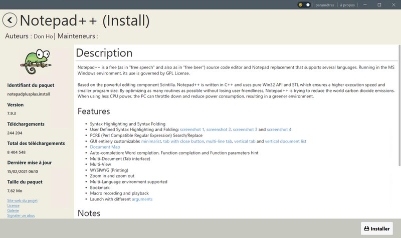Screen dimensions: 401x238
Task: Open the vertical tab link
Action: tap(245, 141)
